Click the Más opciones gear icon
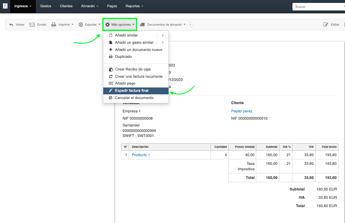The width and height of the screenshot is (345, 223). (x=108, y=25)
